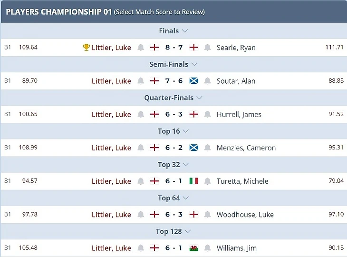Open the 8 - 7 final match score
Viewport: 347px width, 257px height.
tap(174, 48)
